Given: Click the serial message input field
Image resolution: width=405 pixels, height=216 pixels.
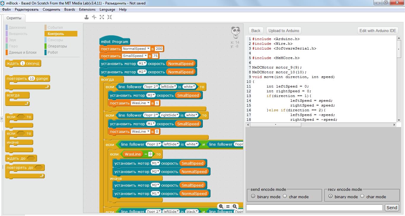Looking at the screenshot, I should 314,208.
